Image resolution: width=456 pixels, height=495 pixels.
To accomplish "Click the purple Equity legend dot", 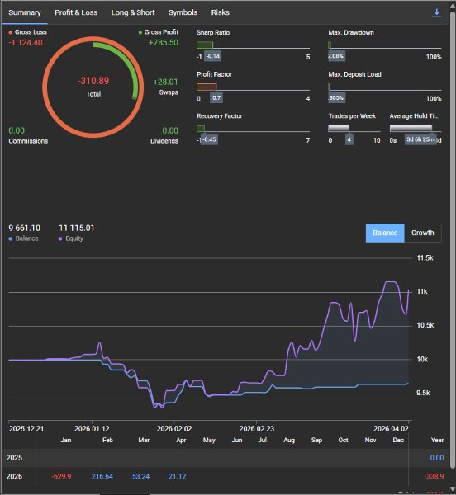I will tap(60, 238).
